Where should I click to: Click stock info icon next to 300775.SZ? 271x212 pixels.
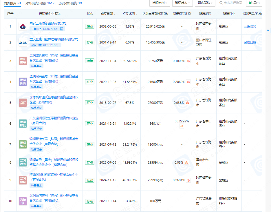[x=62, y=29]
